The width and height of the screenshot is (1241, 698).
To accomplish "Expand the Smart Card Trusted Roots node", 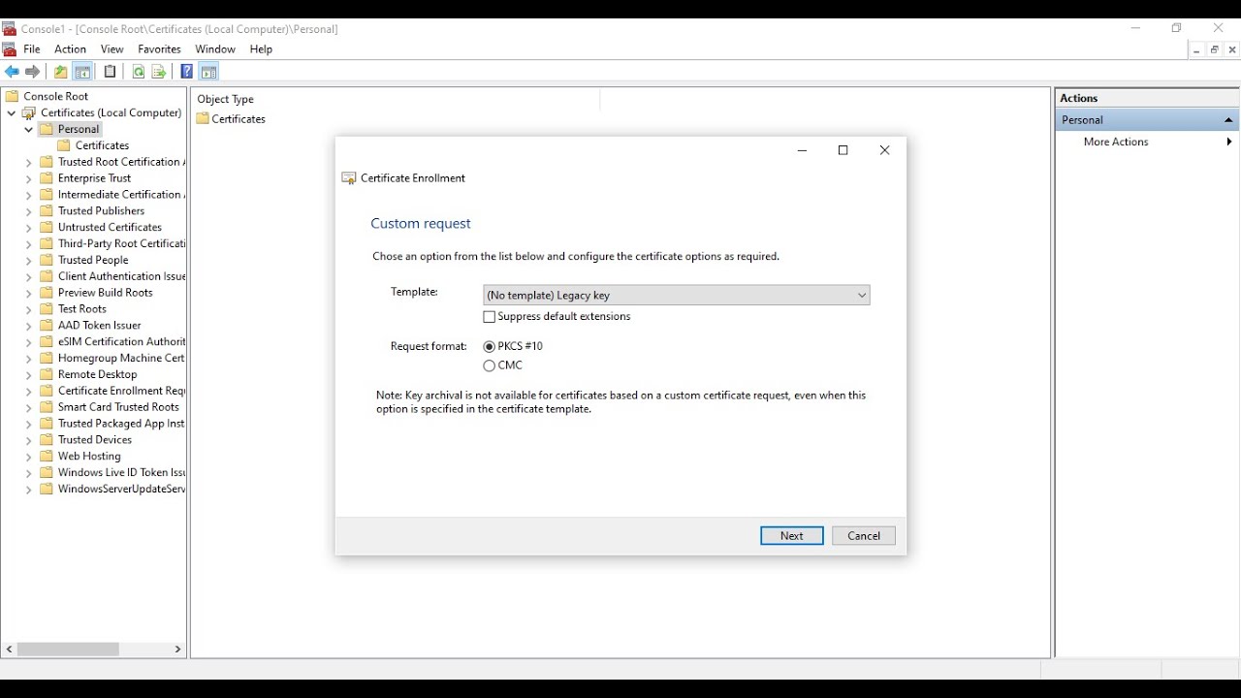I will 29,408.
